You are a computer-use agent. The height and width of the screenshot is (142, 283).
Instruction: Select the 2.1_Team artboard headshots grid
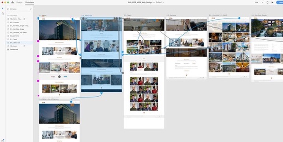click(144, 94)
